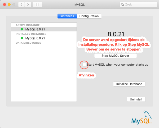Click the DATA DIRECTORIES header text
Viewport: 159px width, 128px height.
tap(28, 43)
